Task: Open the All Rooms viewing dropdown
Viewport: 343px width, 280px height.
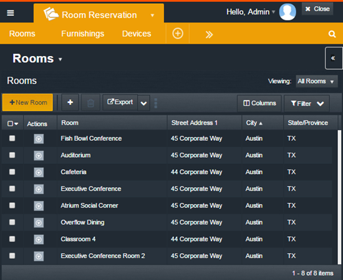Action: click(317, 81)
